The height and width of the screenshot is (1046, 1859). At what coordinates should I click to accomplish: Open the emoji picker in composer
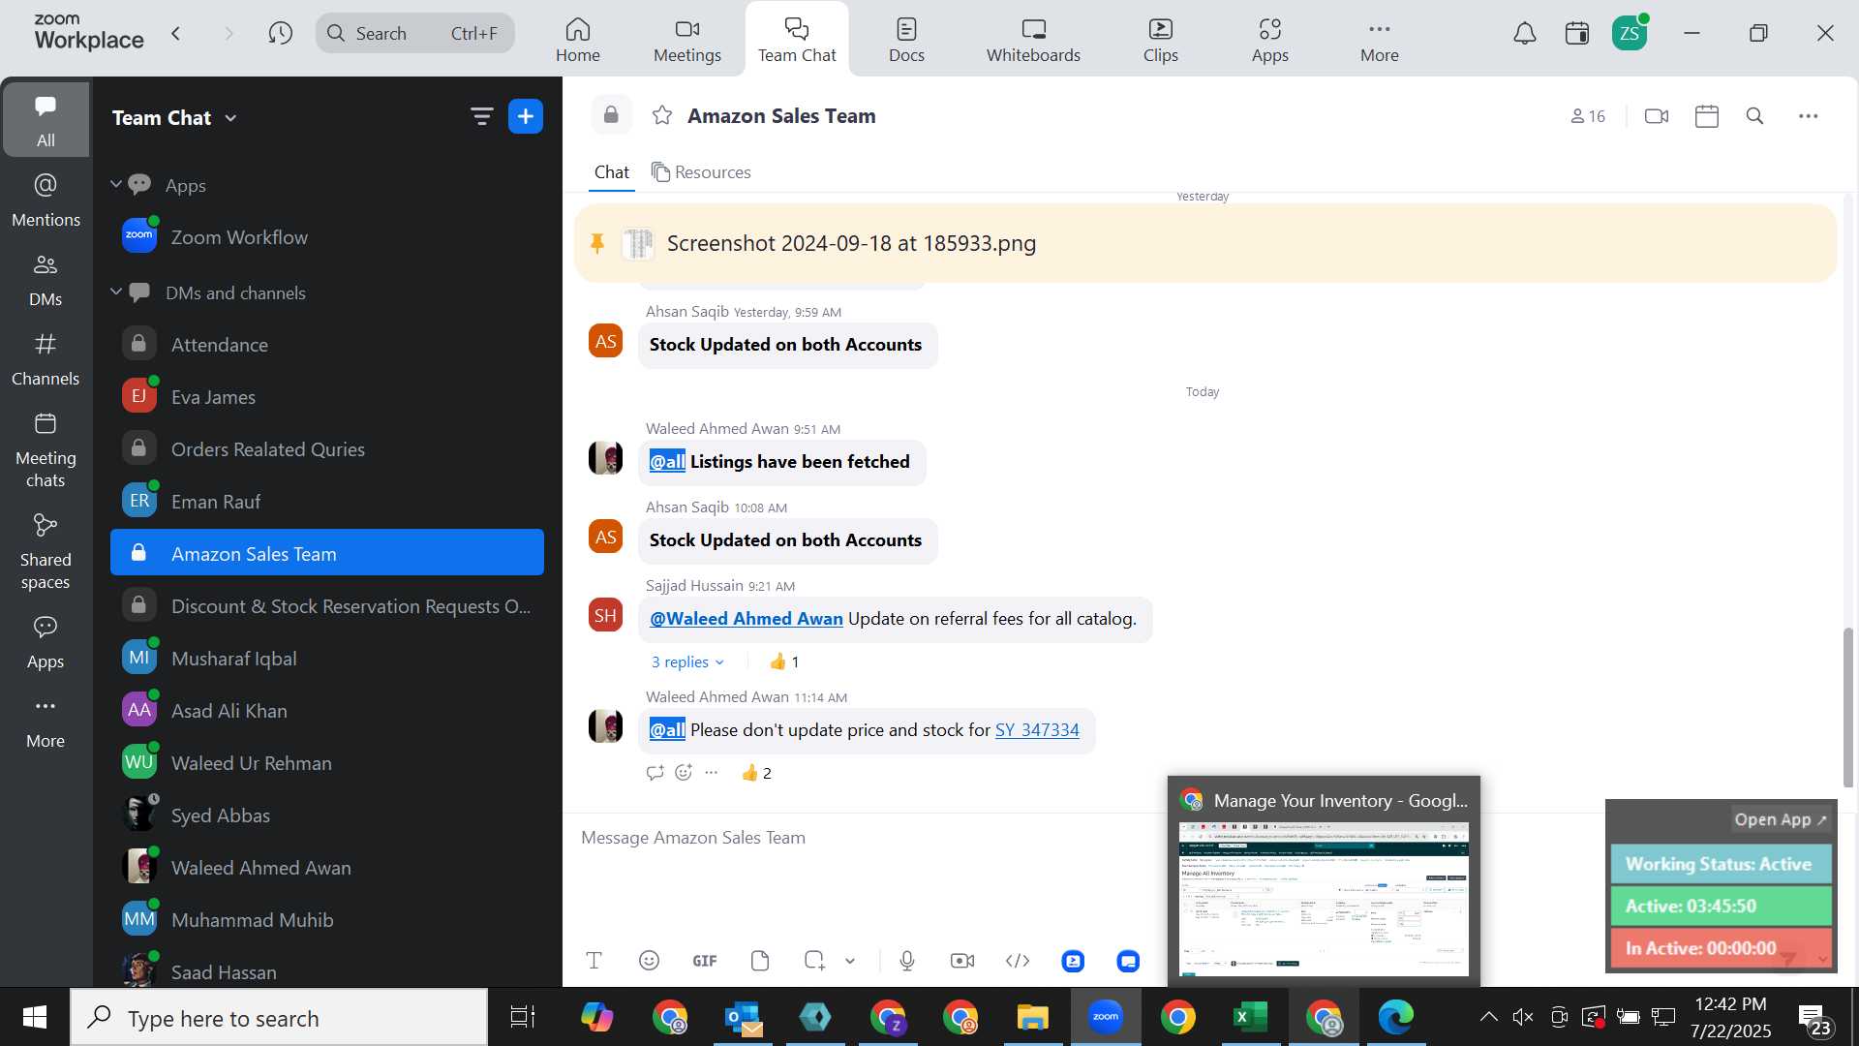click(x=650, y=961)
